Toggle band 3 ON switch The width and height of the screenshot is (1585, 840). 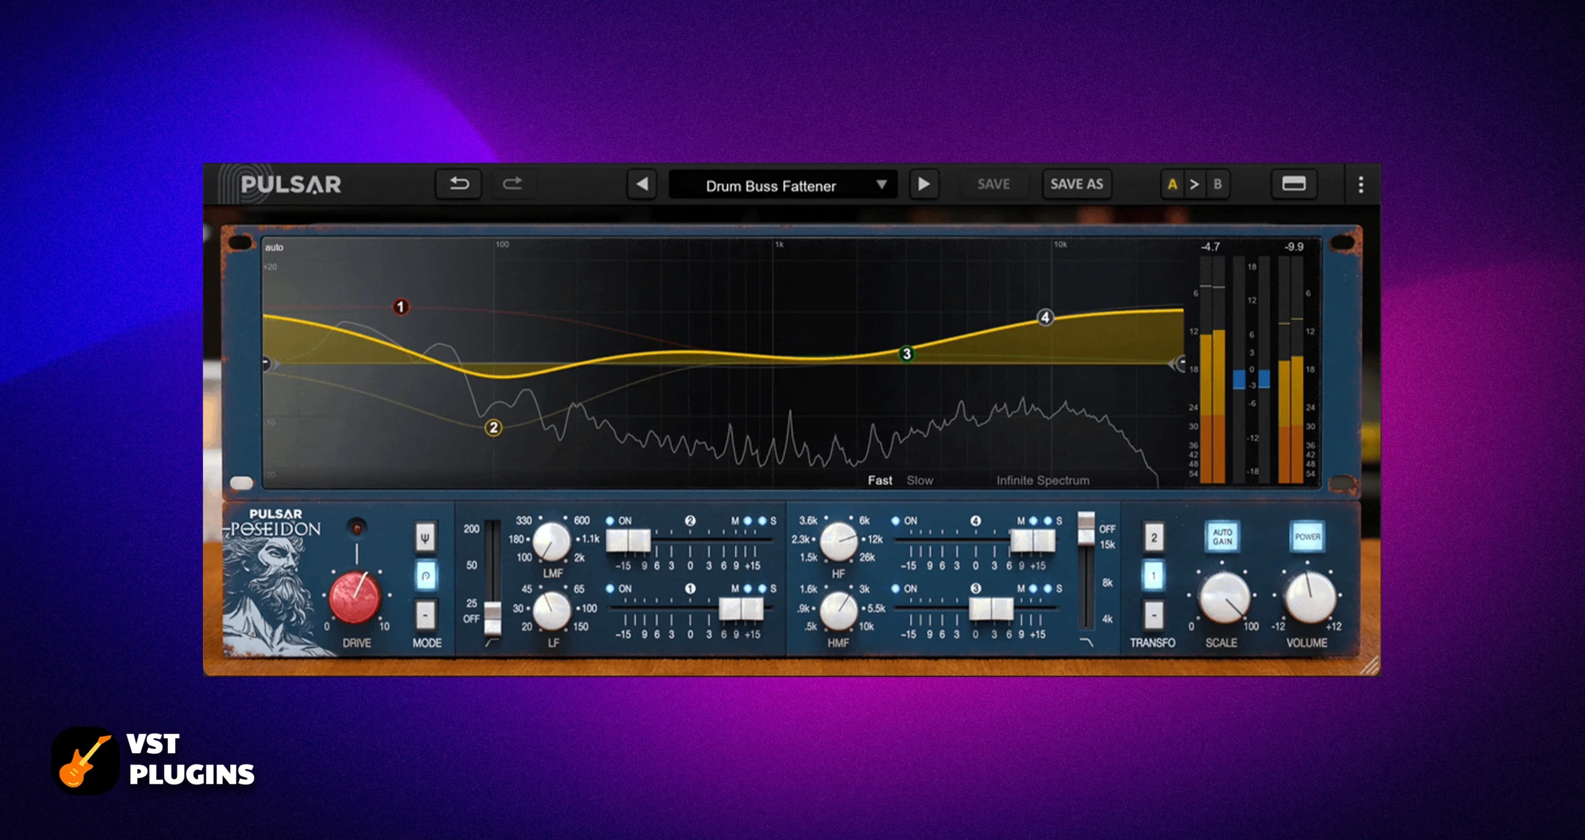pyautogui.click(x=895, y=589)
